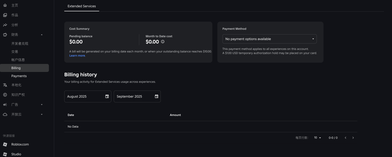The height and width of the screenshot is (157, 392).
Task: Expand the 开放云 section arrow
Action: click(x=42, y=114)
